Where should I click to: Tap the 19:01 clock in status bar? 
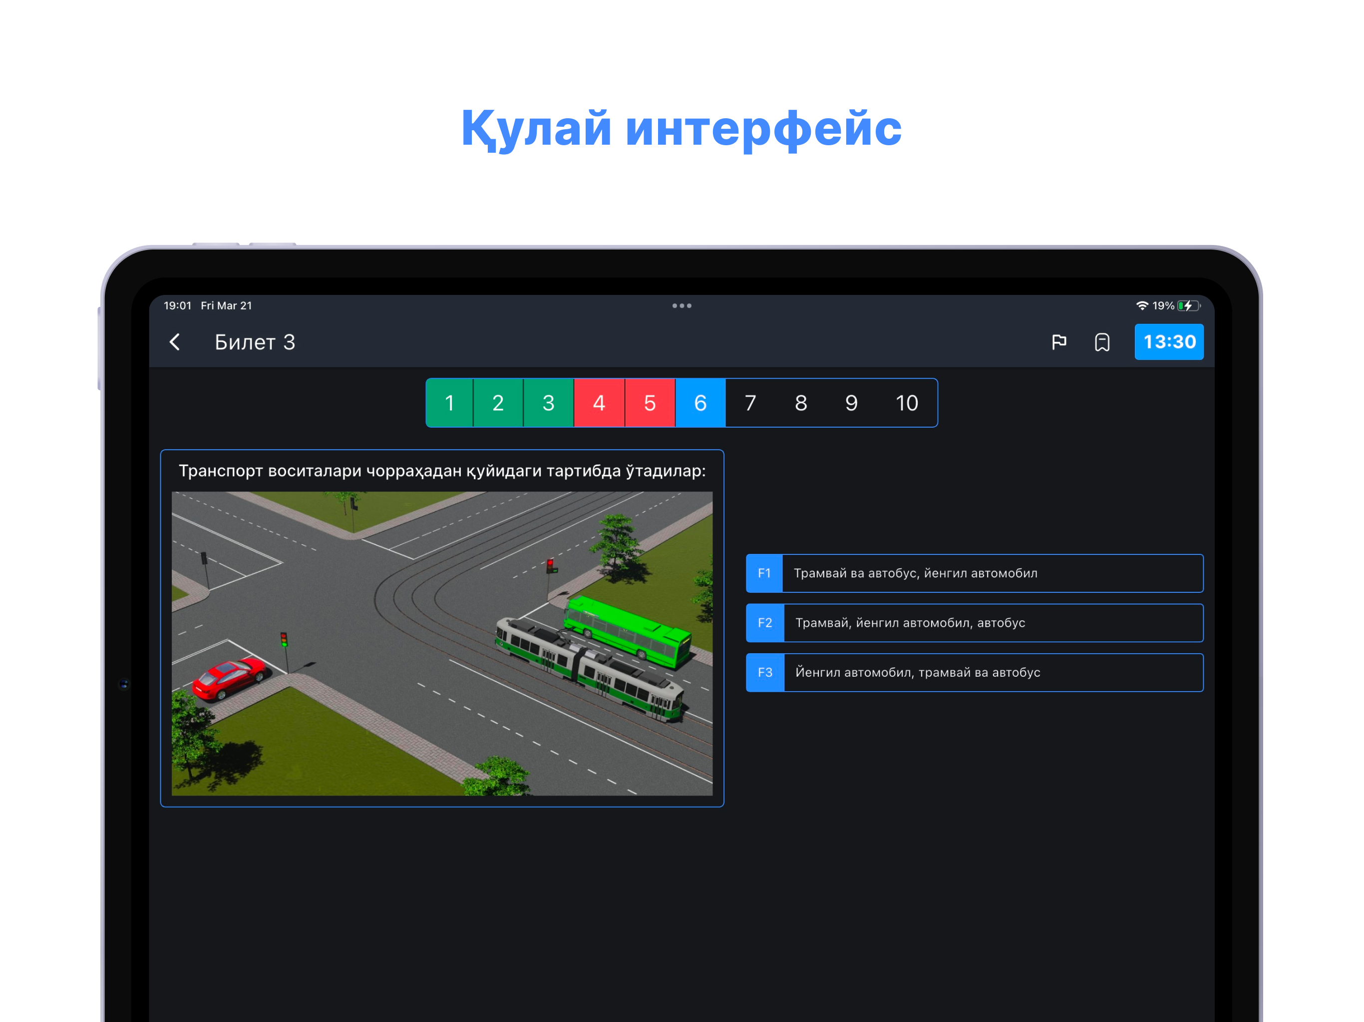(x=178, y=306)
